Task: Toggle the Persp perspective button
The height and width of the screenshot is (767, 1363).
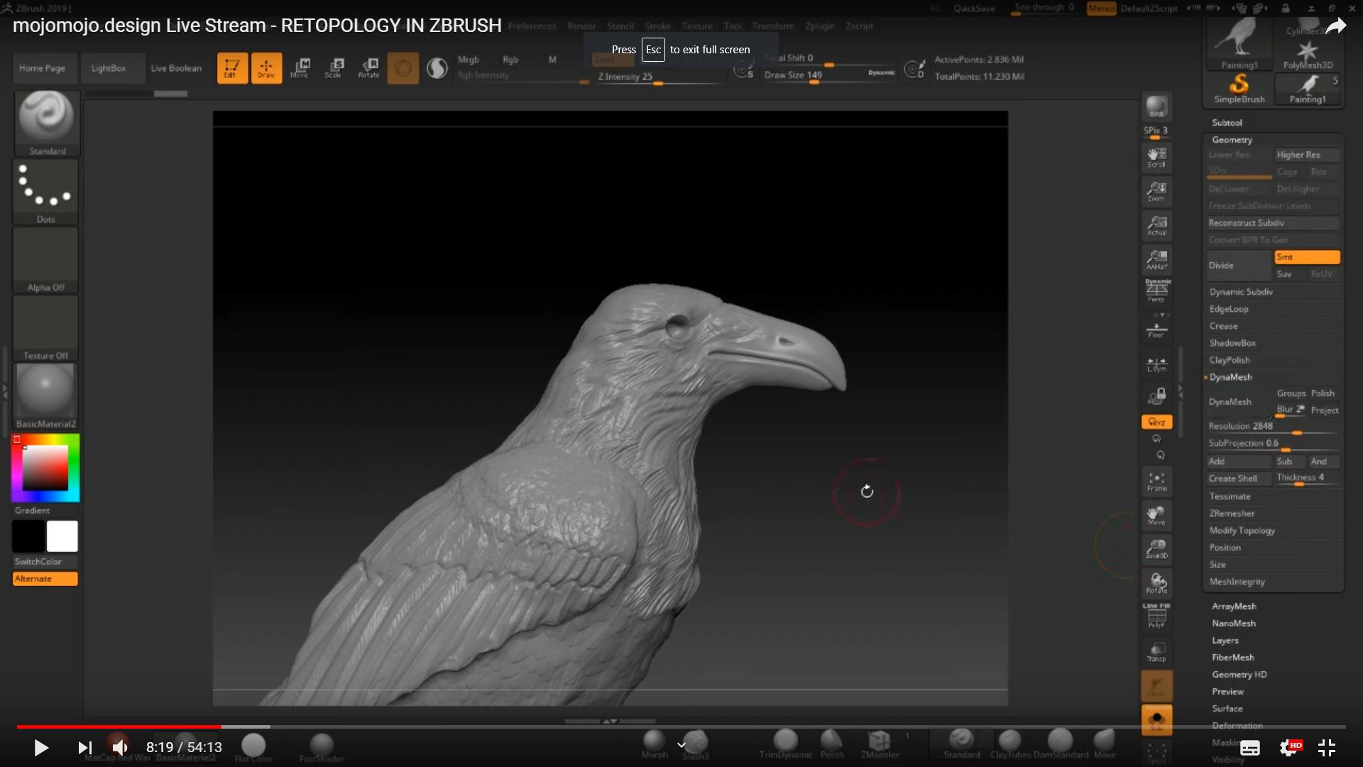Action: (x=1156, y=291)
